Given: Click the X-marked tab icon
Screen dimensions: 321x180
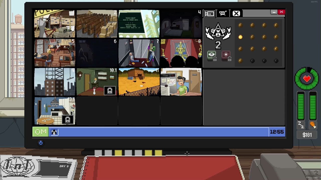Looking at the screenshot, I should (236, 13).
